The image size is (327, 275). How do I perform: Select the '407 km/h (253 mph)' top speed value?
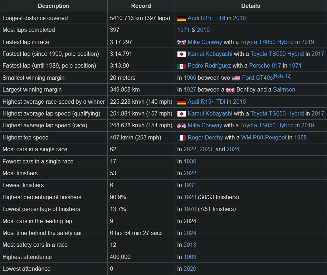(135, 138)
